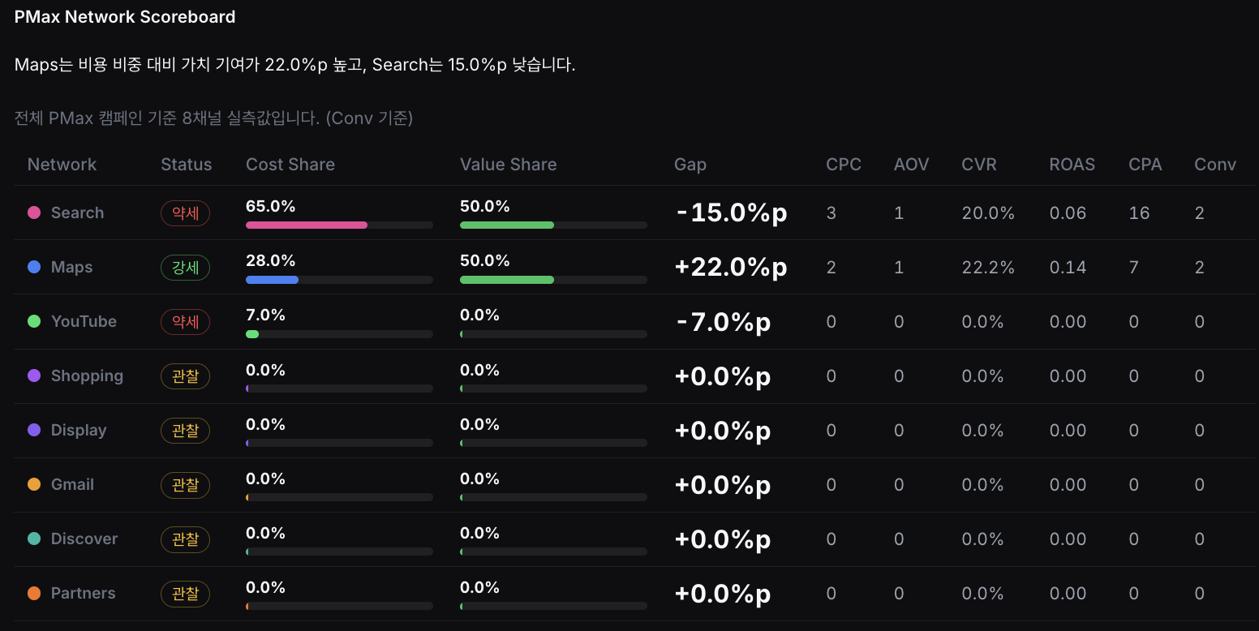This screenshot has width=1259, height=631.
Task: Select the Gmail network row label
Action: click(72, 484)
